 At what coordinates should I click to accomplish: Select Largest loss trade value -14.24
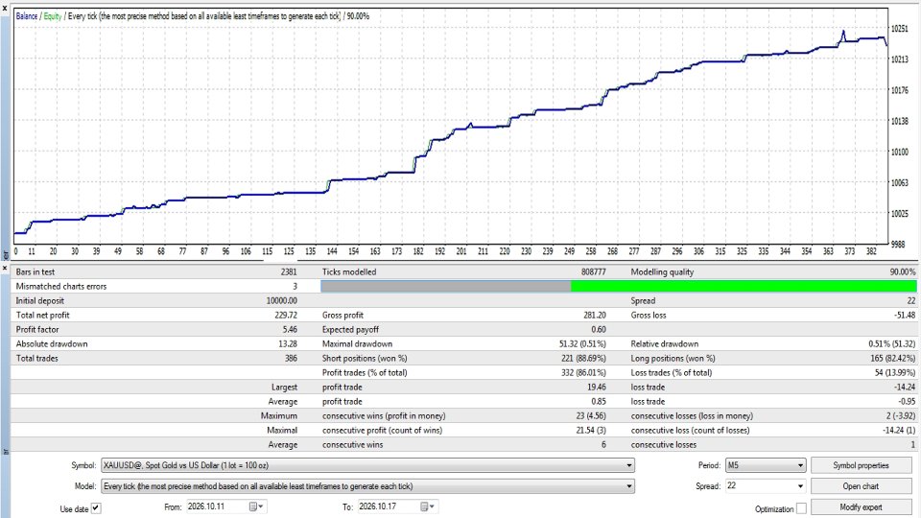(905, 387)
